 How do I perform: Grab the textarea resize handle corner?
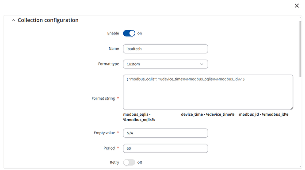tap(292, 109)
